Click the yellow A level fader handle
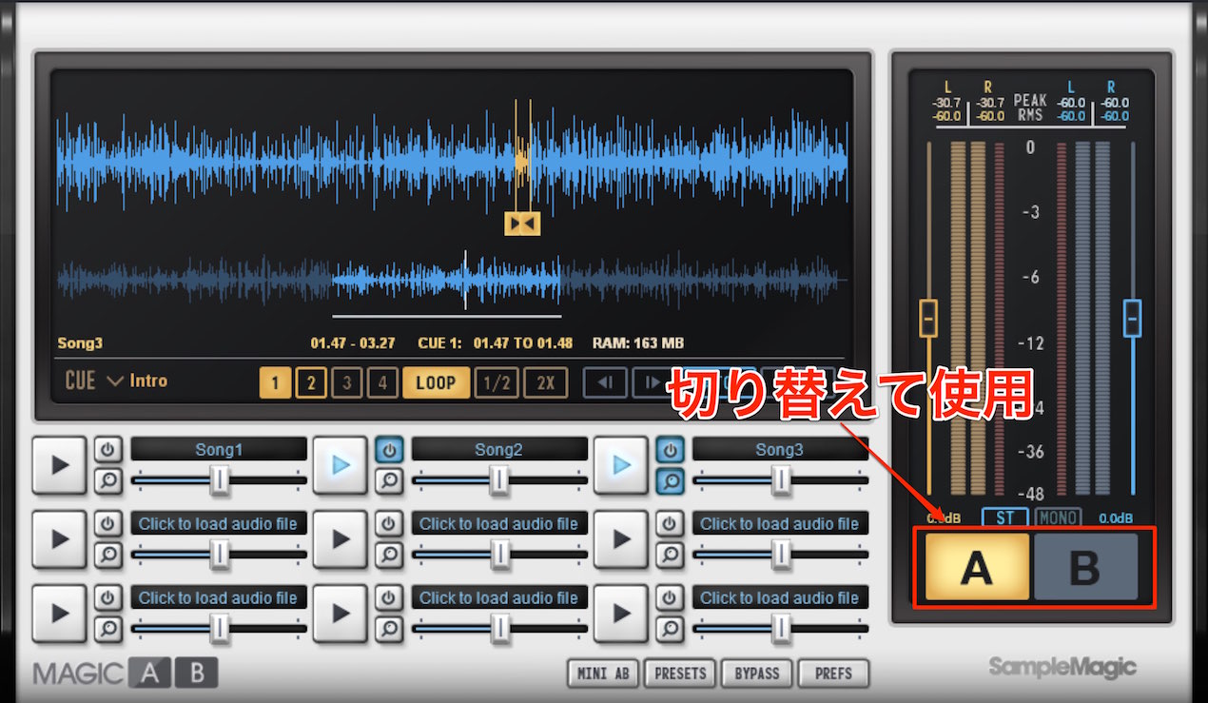1208x703 pixels. pyautogui.click(x=928, y=318)
